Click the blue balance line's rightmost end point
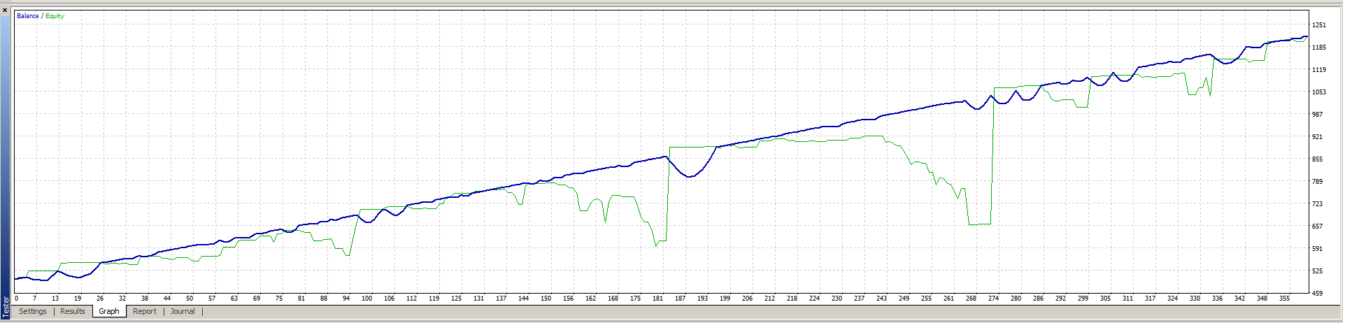Viewport: 1345px width, 323px height. [1307, 36]
